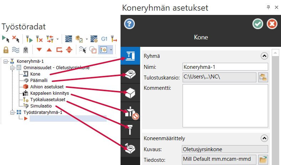This screenshot has height=165, width=281.
Task: Position insert arrow after operation icon
Action: pos(60,50)
